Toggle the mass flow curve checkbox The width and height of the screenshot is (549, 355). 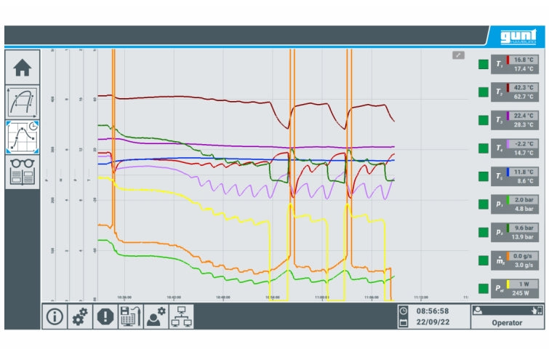(484, 260)
